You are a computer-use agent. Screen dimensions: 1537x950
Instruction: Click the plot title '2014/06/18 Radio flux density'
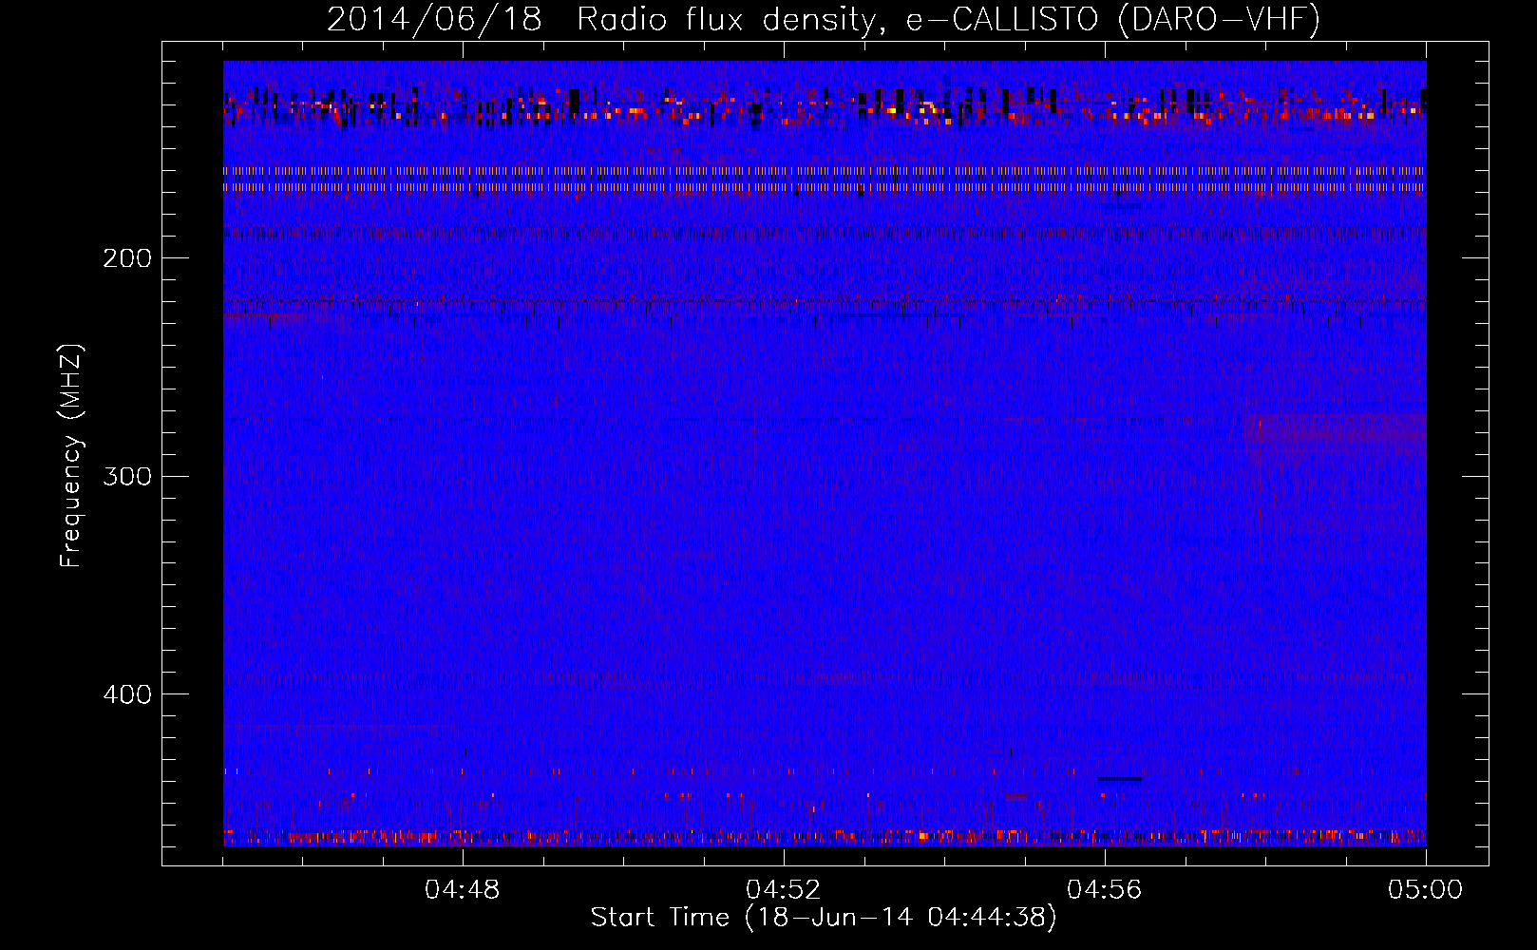click(600, 20)
